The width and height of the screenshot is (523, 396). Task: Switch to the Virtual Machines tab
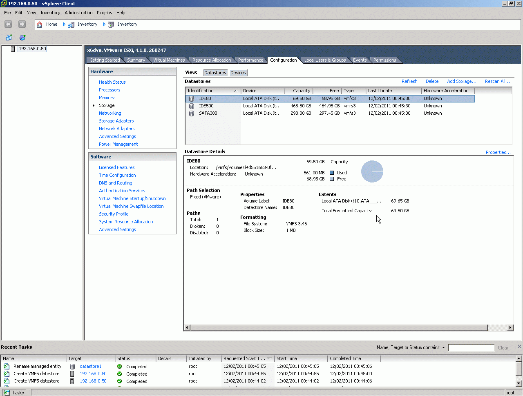(169, 60)
